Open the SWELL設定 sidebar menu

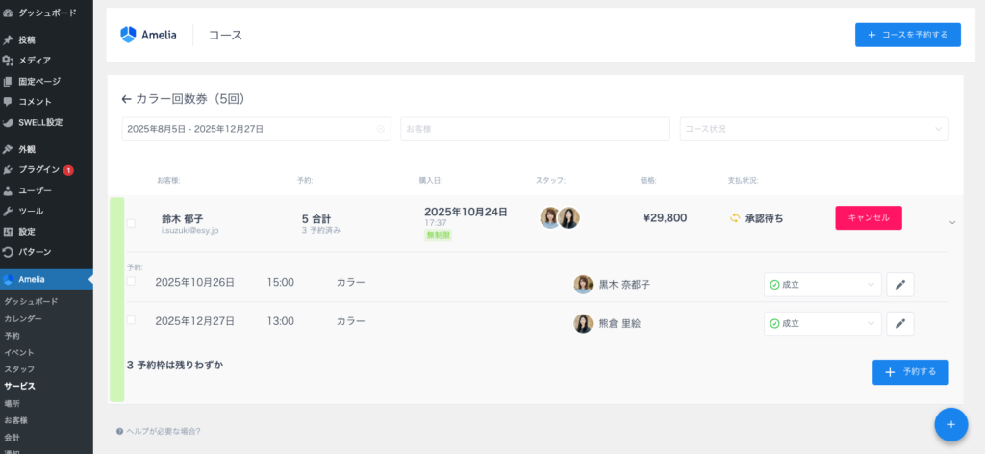pyautogui.click(x=39, y=122)
